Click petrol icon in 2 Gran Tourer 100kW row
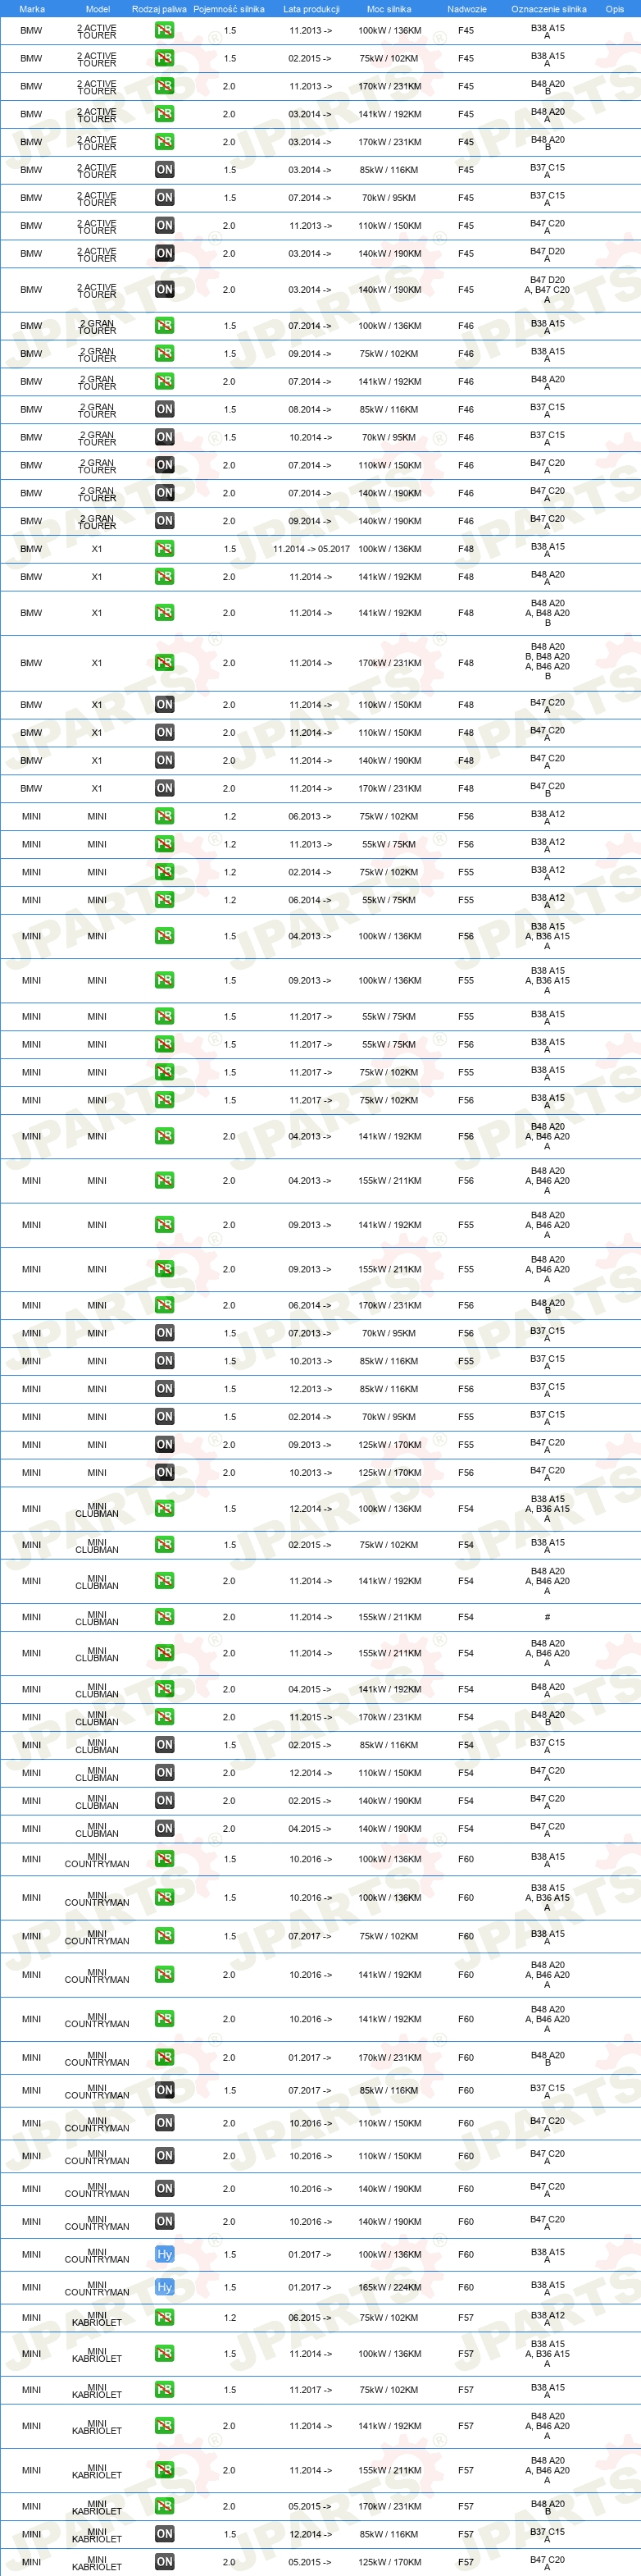This screenshot has height=2576, width=641. [x=165, y=326]
